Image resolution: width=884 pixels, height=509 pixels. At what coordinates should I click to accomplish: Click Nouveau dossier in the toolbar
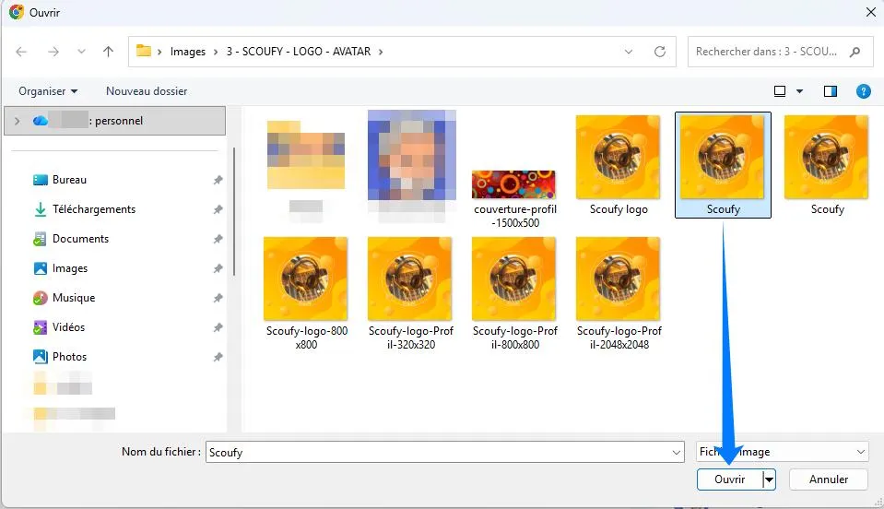147,91
